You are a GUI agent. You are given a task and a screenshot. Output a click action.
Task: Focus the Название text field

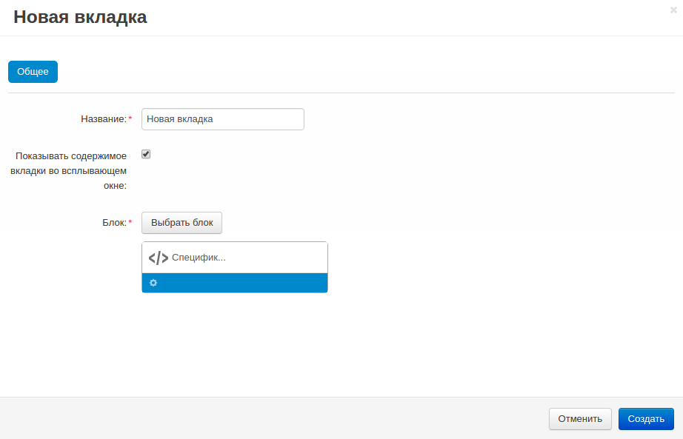(x=222, y=119)
